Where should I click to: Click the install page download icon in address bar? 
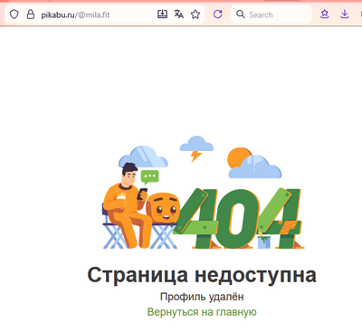point(162,14)
